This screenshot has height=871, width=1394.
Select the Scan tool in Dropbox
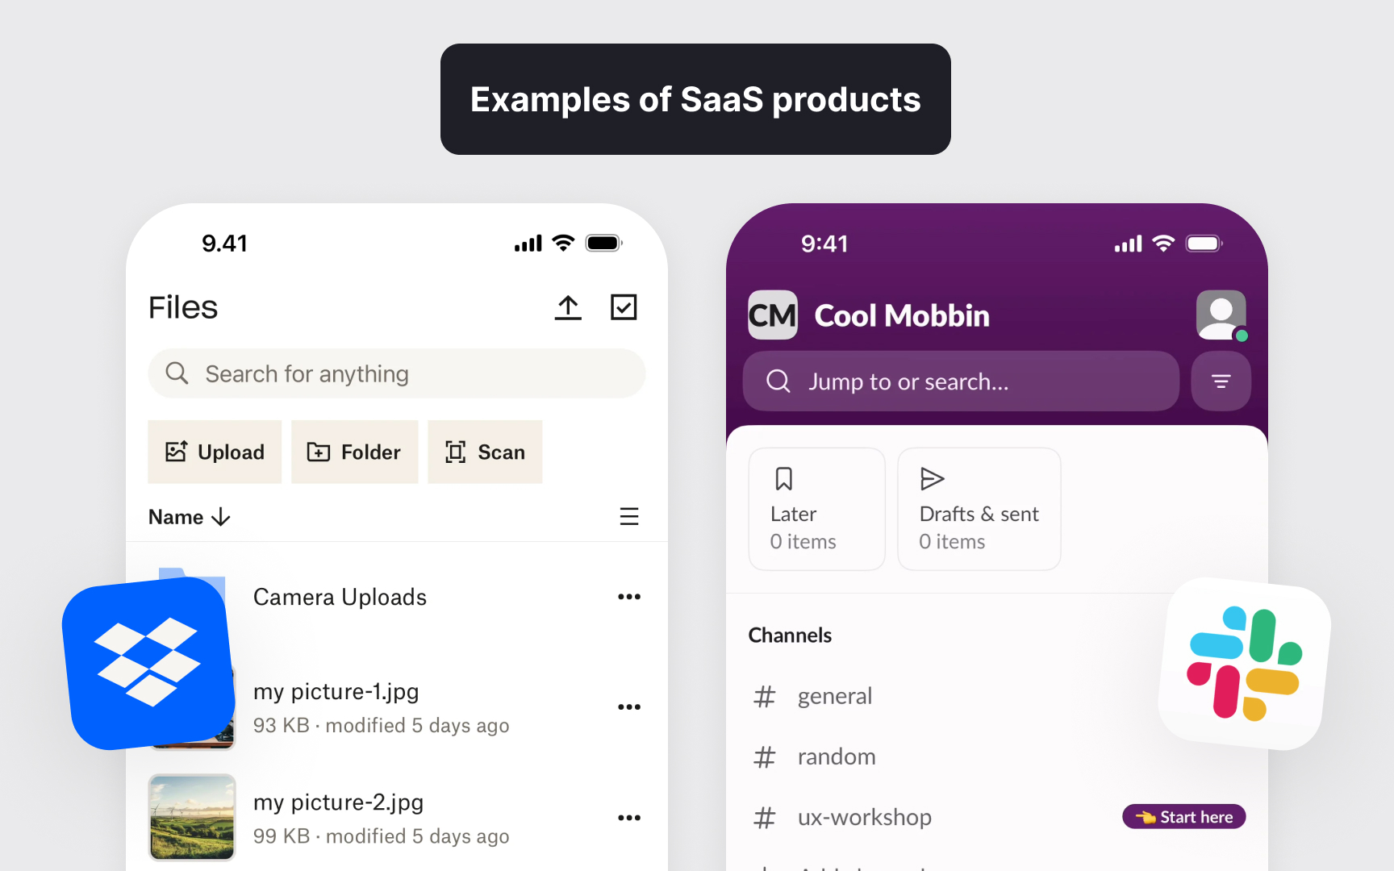(x=485, y=452)
